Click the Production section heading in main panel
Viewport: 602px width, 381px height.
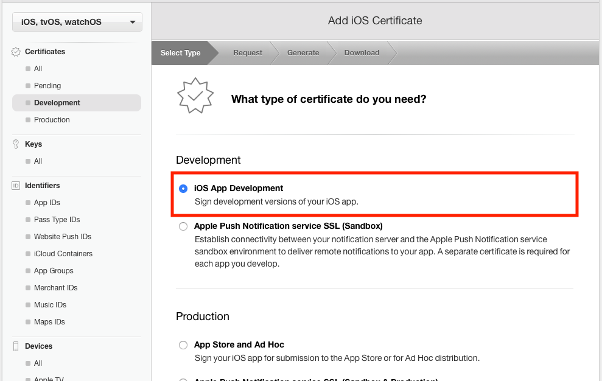[202, 316]
